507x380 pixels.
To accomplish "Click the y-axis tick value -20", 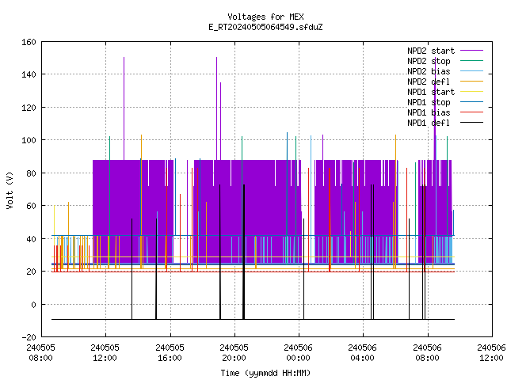I will pyautogui.click(x=29, y=337).
